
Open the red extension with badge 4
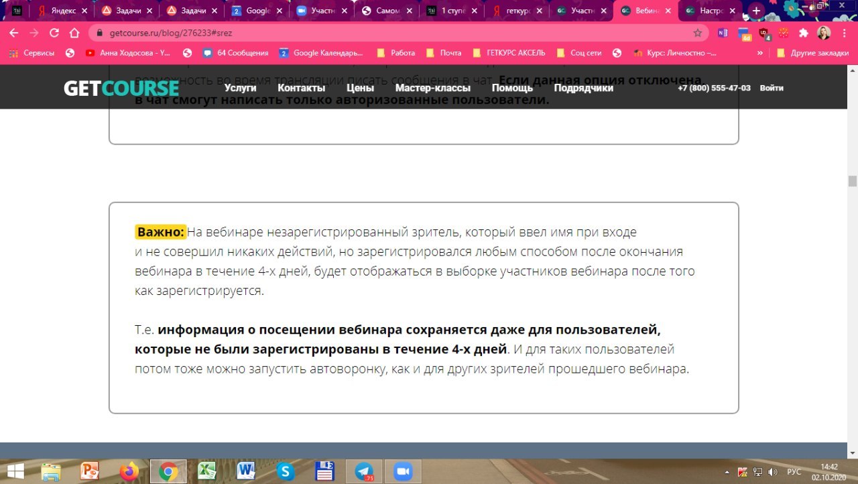764,34
